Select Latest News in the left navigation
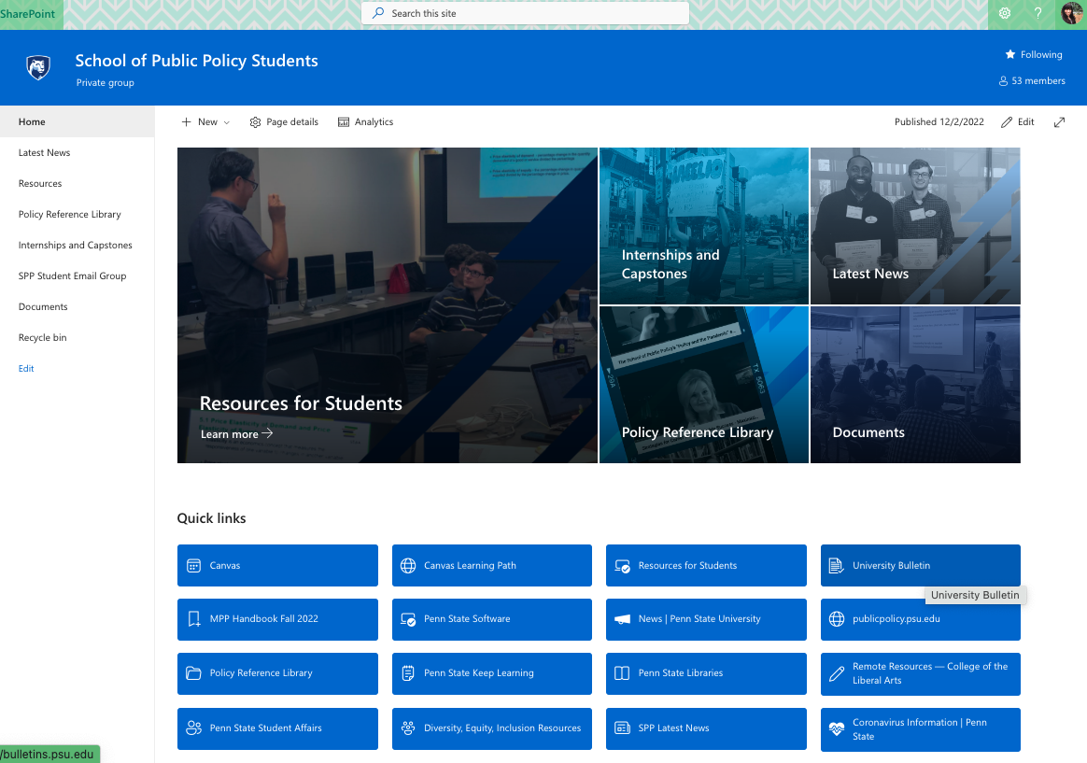Image resolution: width=1087 pixels, height=763 pixels. coord(44,153)
